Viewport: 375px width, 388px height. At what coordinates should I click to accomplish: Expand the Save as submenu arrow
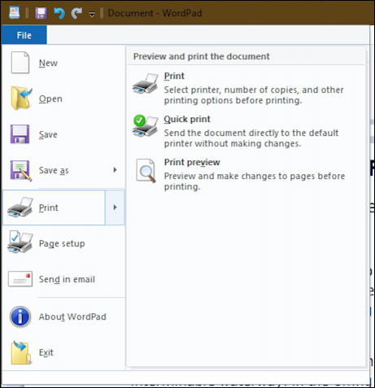[115, 170]
